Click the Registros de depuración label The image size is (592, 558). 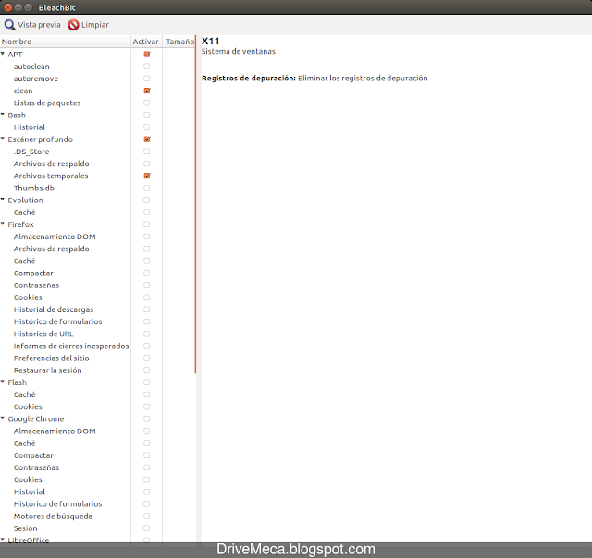[x=249, y=78]
